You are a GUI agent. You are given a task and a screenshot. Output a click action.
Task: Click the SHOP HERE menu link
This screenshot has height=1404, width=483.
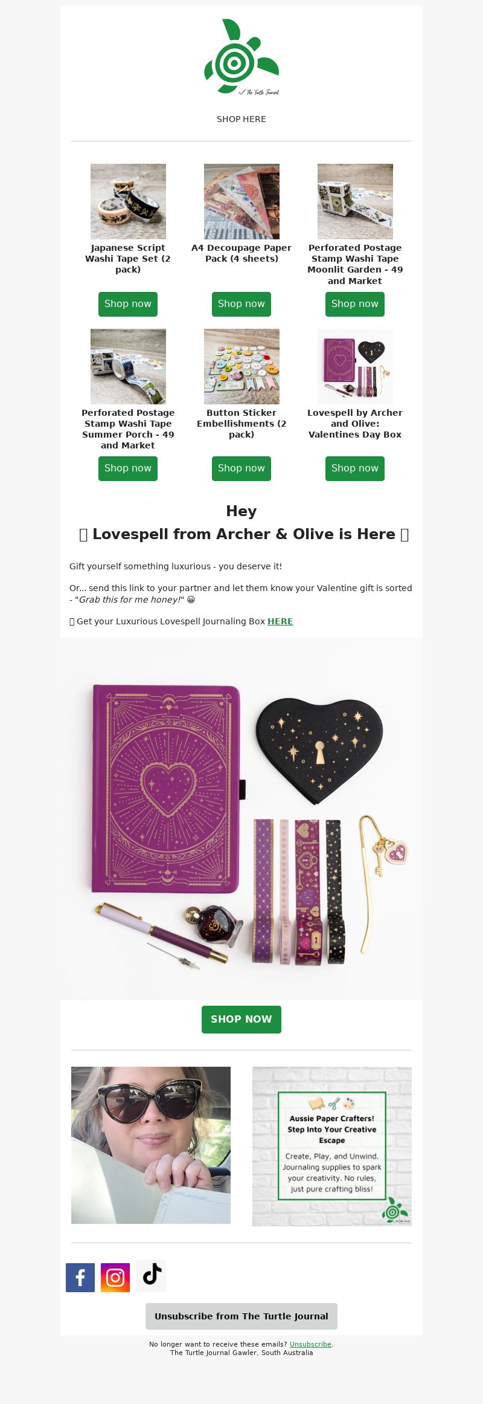(241, 119)
